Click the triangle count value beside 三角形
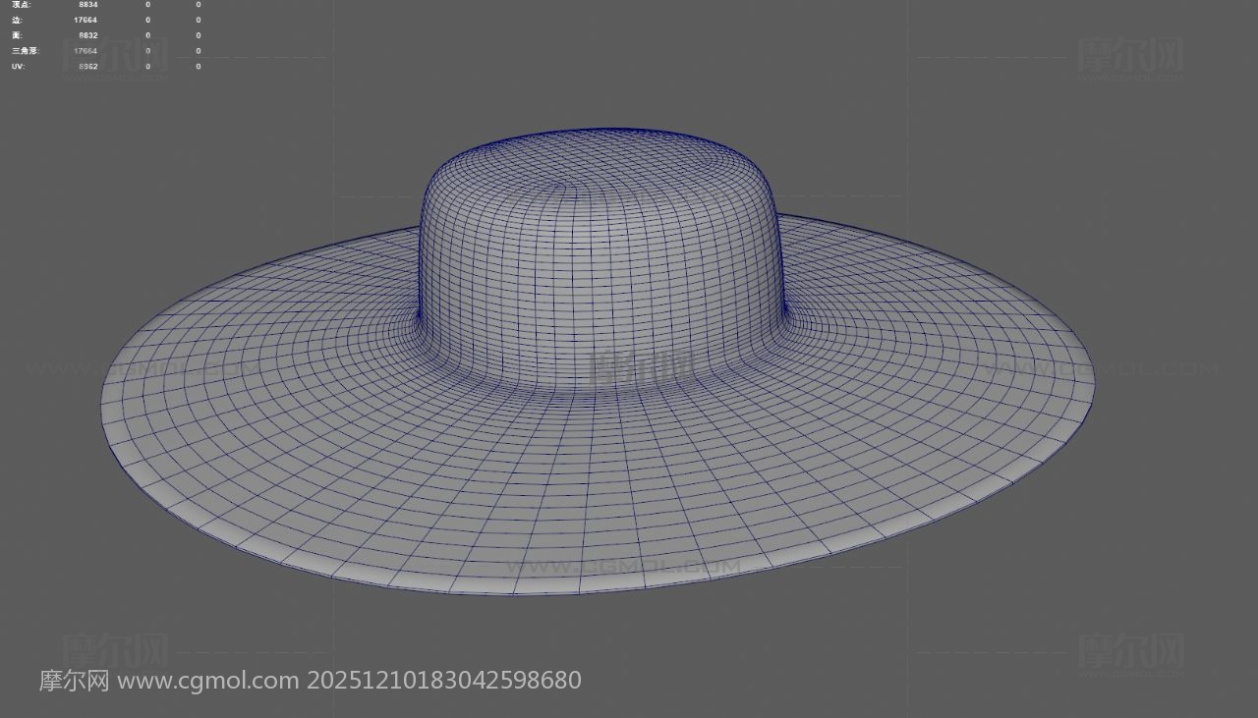The height and width of the screenshot is (718, 1258). [86, 50]
